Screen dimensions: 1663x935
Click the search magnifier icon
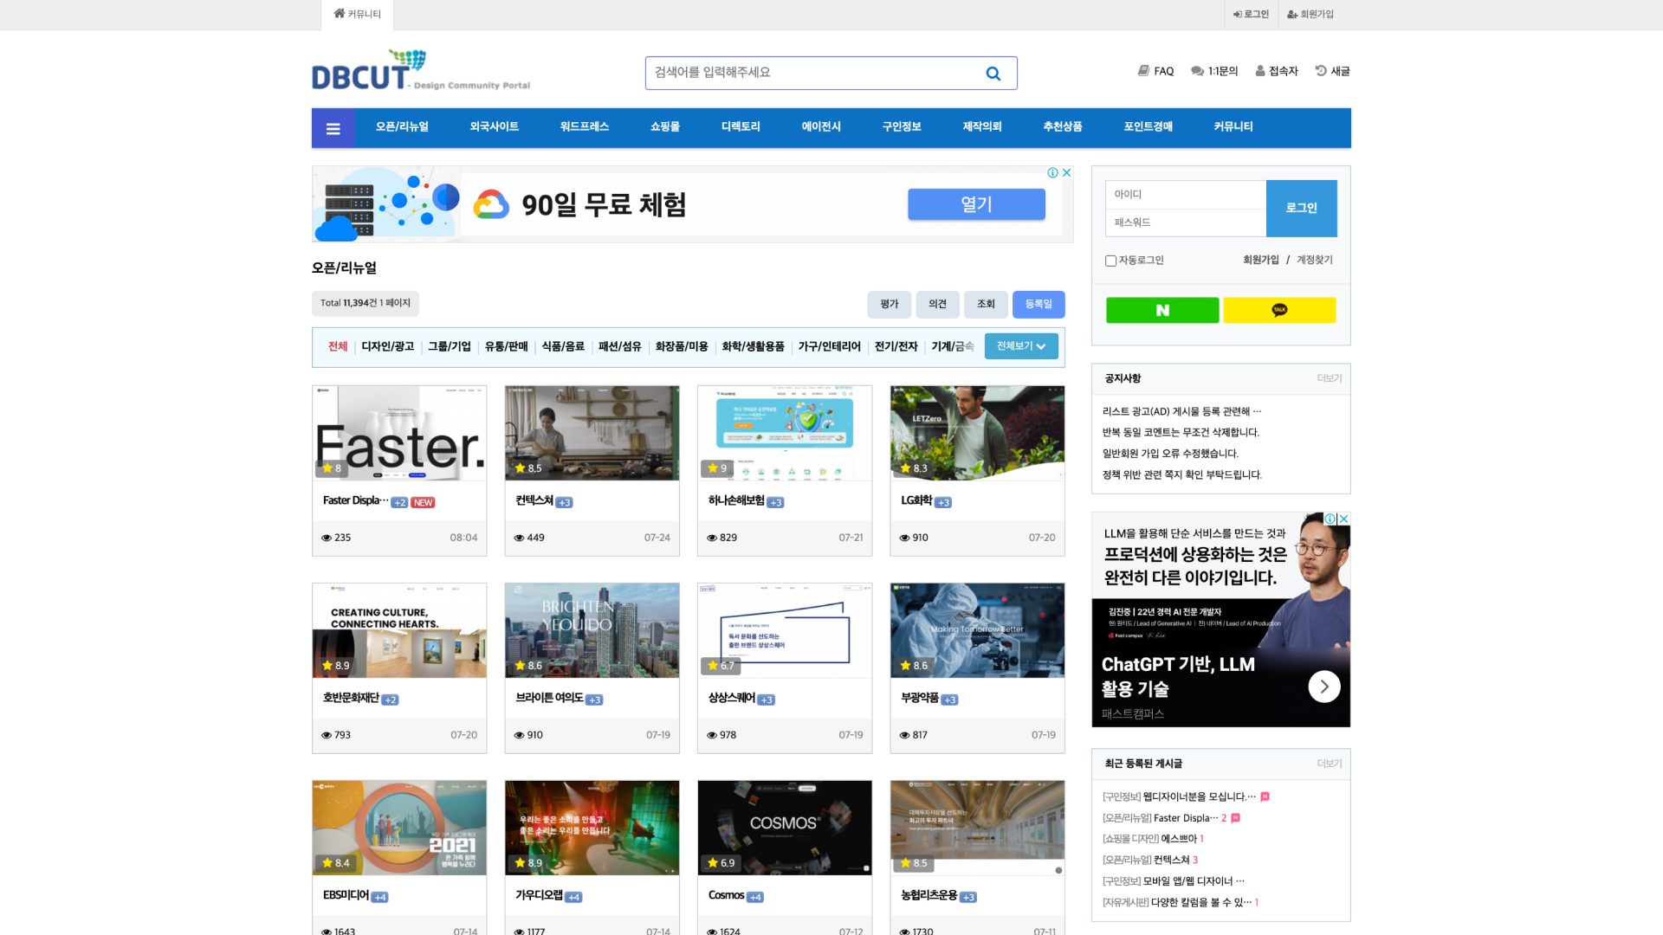tap(993, 74)
